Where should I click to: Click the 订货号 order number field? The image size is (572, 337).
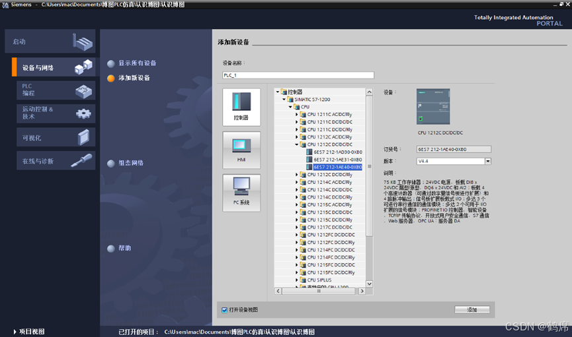[454, 149]
